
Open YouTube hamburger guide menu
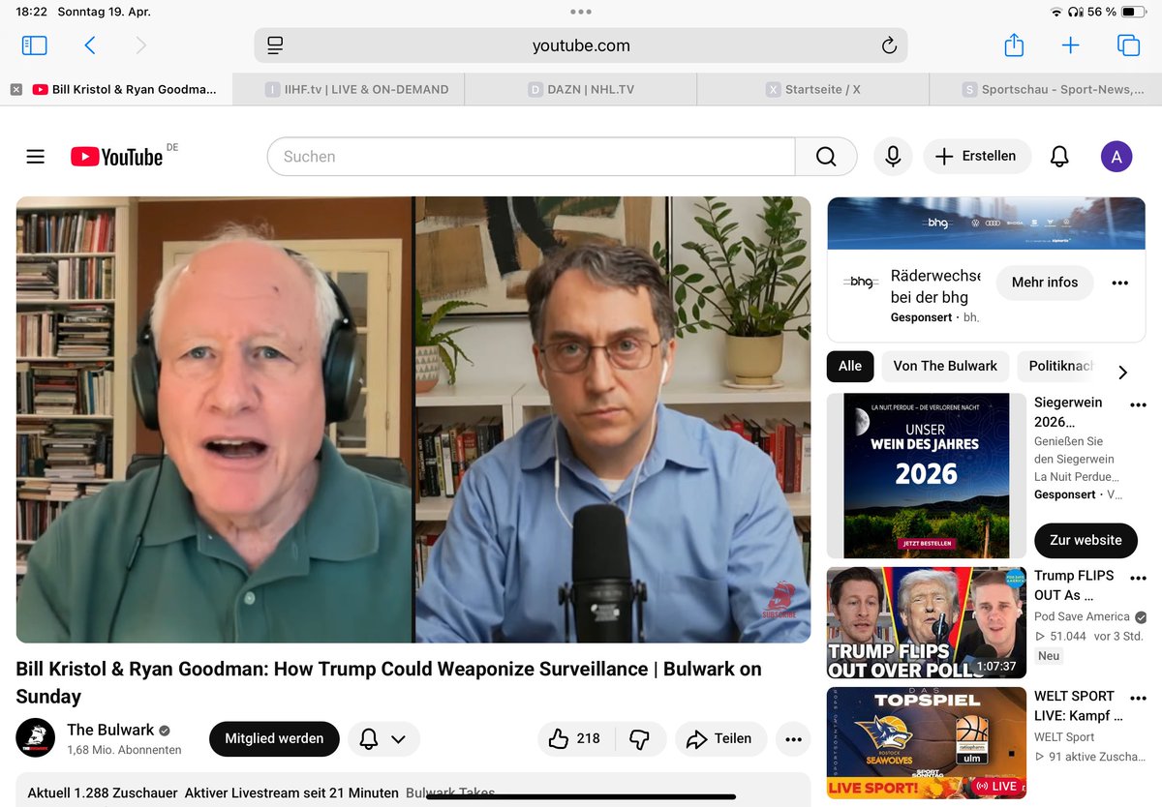click(x=36, y=157)
